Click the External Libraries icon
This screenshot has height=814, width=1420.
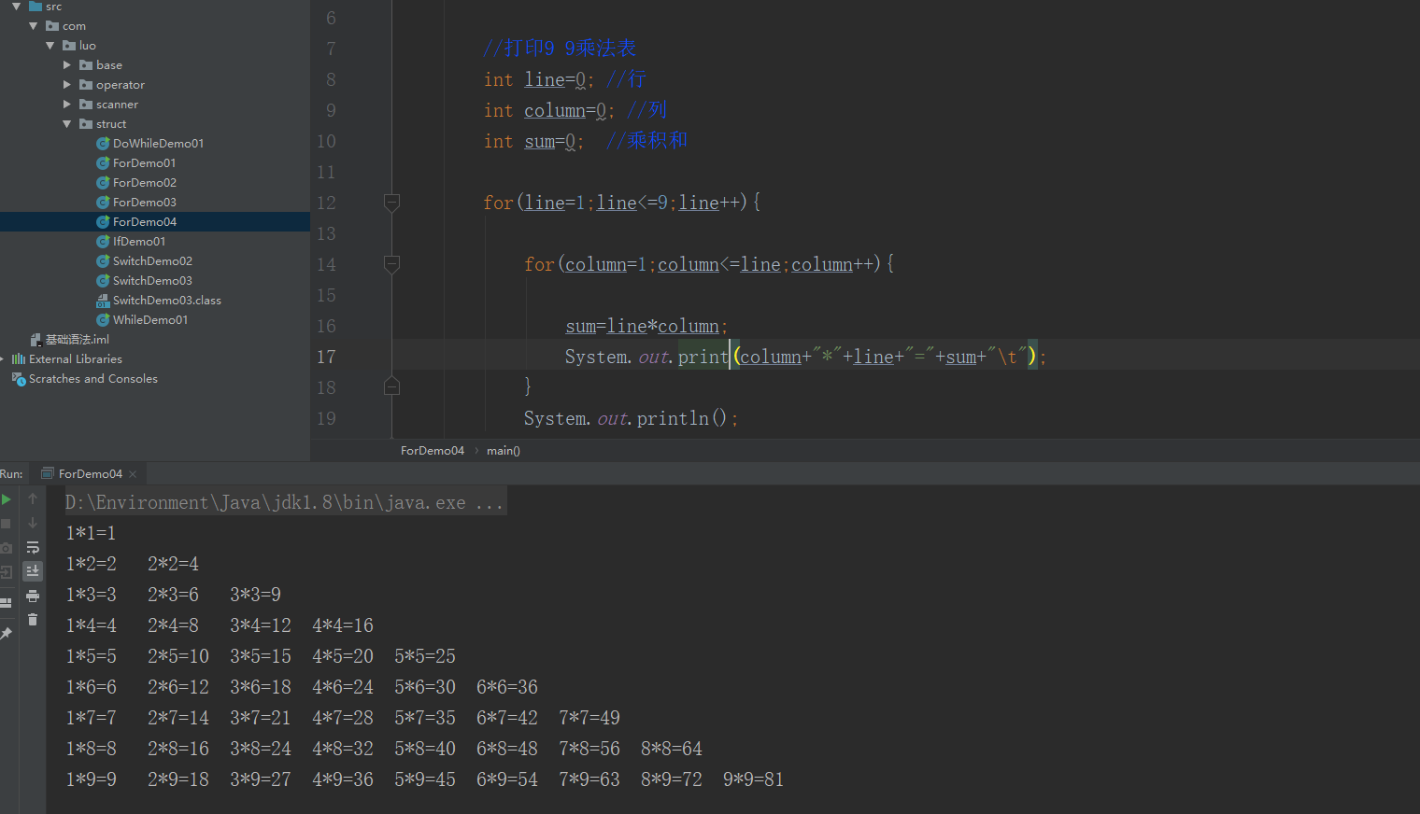[x=19, y=359]
